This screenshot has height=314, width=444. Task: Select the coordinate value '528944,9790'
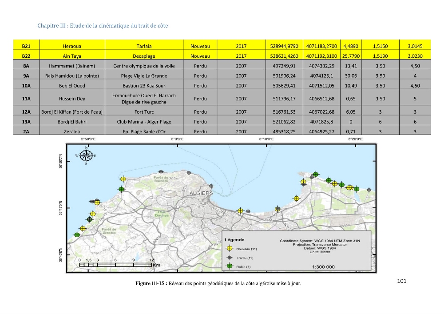point(284,46)
